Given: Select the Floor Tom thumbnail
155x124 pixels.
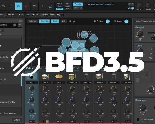Looking at the screenshot, I should point(73,77).
